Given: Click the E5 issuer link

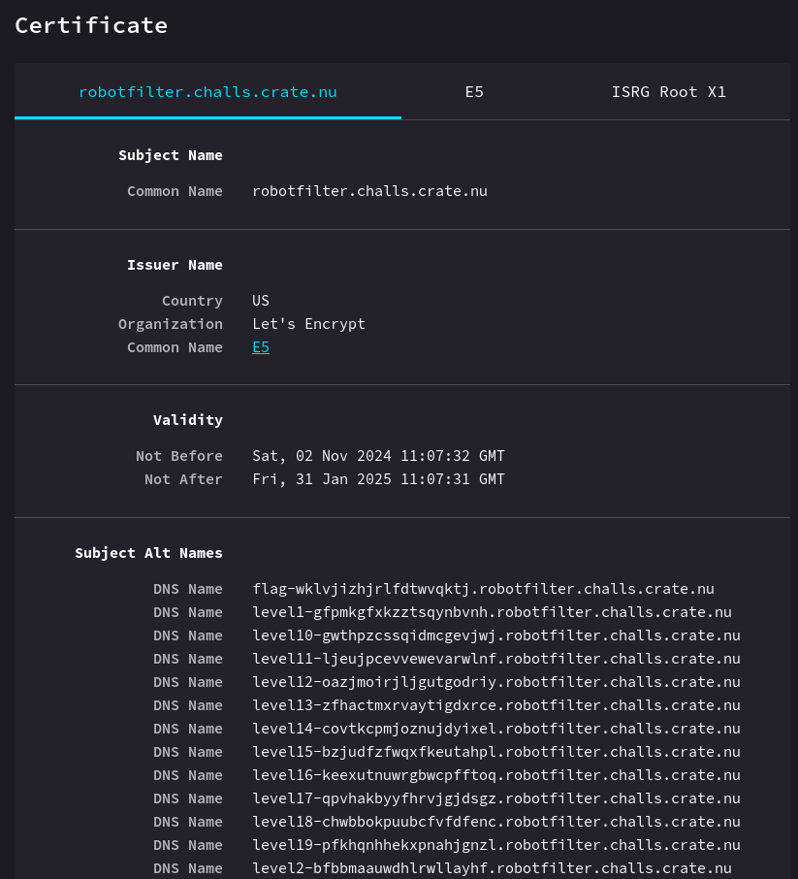Looking at the screenshot, I should pyautogui.click(x=261, y=346).
